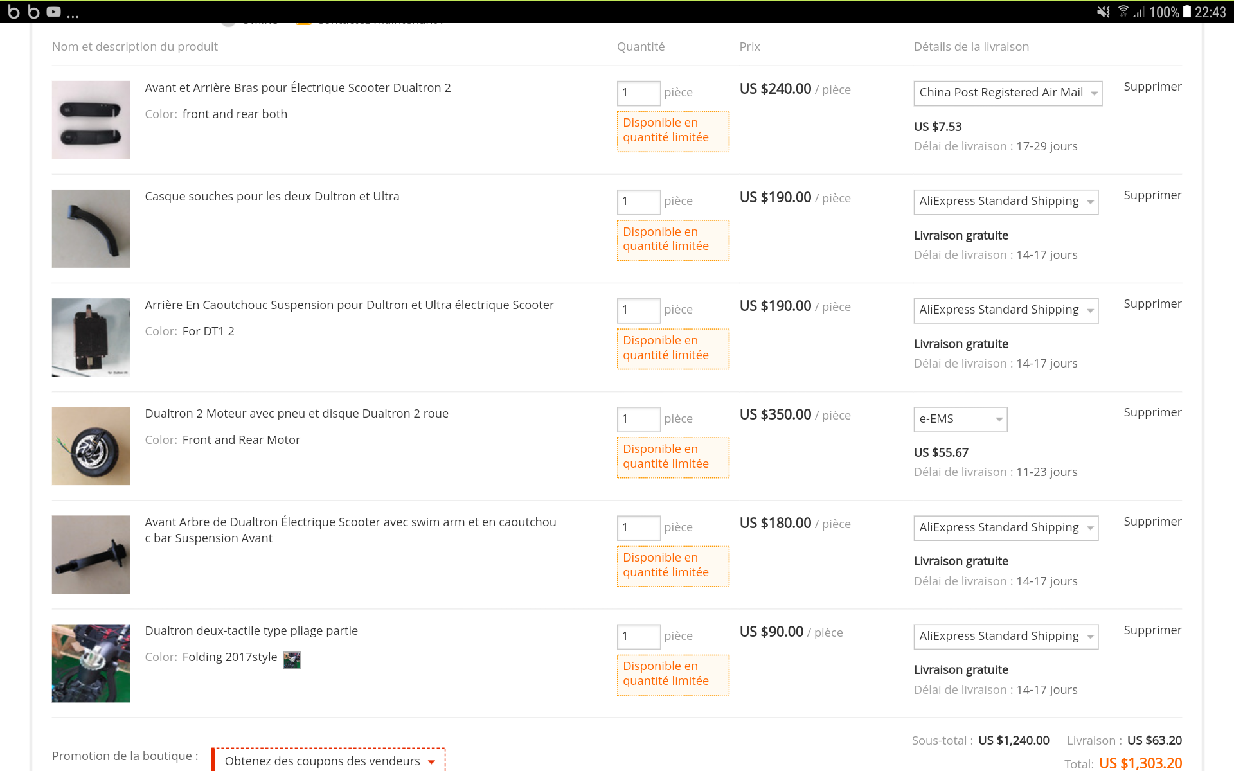Select shipping cost US $7.53

(x=938, y=127)
